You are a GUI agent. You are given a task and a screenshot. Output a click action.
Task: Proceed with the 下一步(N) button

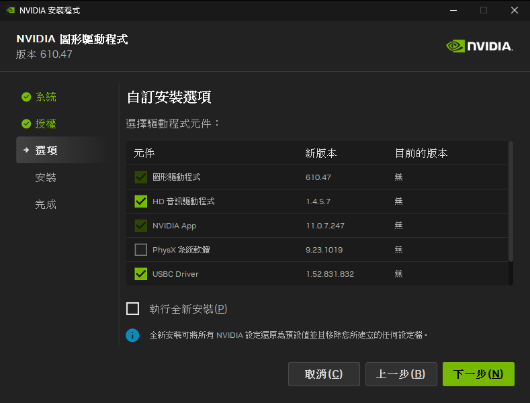click(478, 374)
